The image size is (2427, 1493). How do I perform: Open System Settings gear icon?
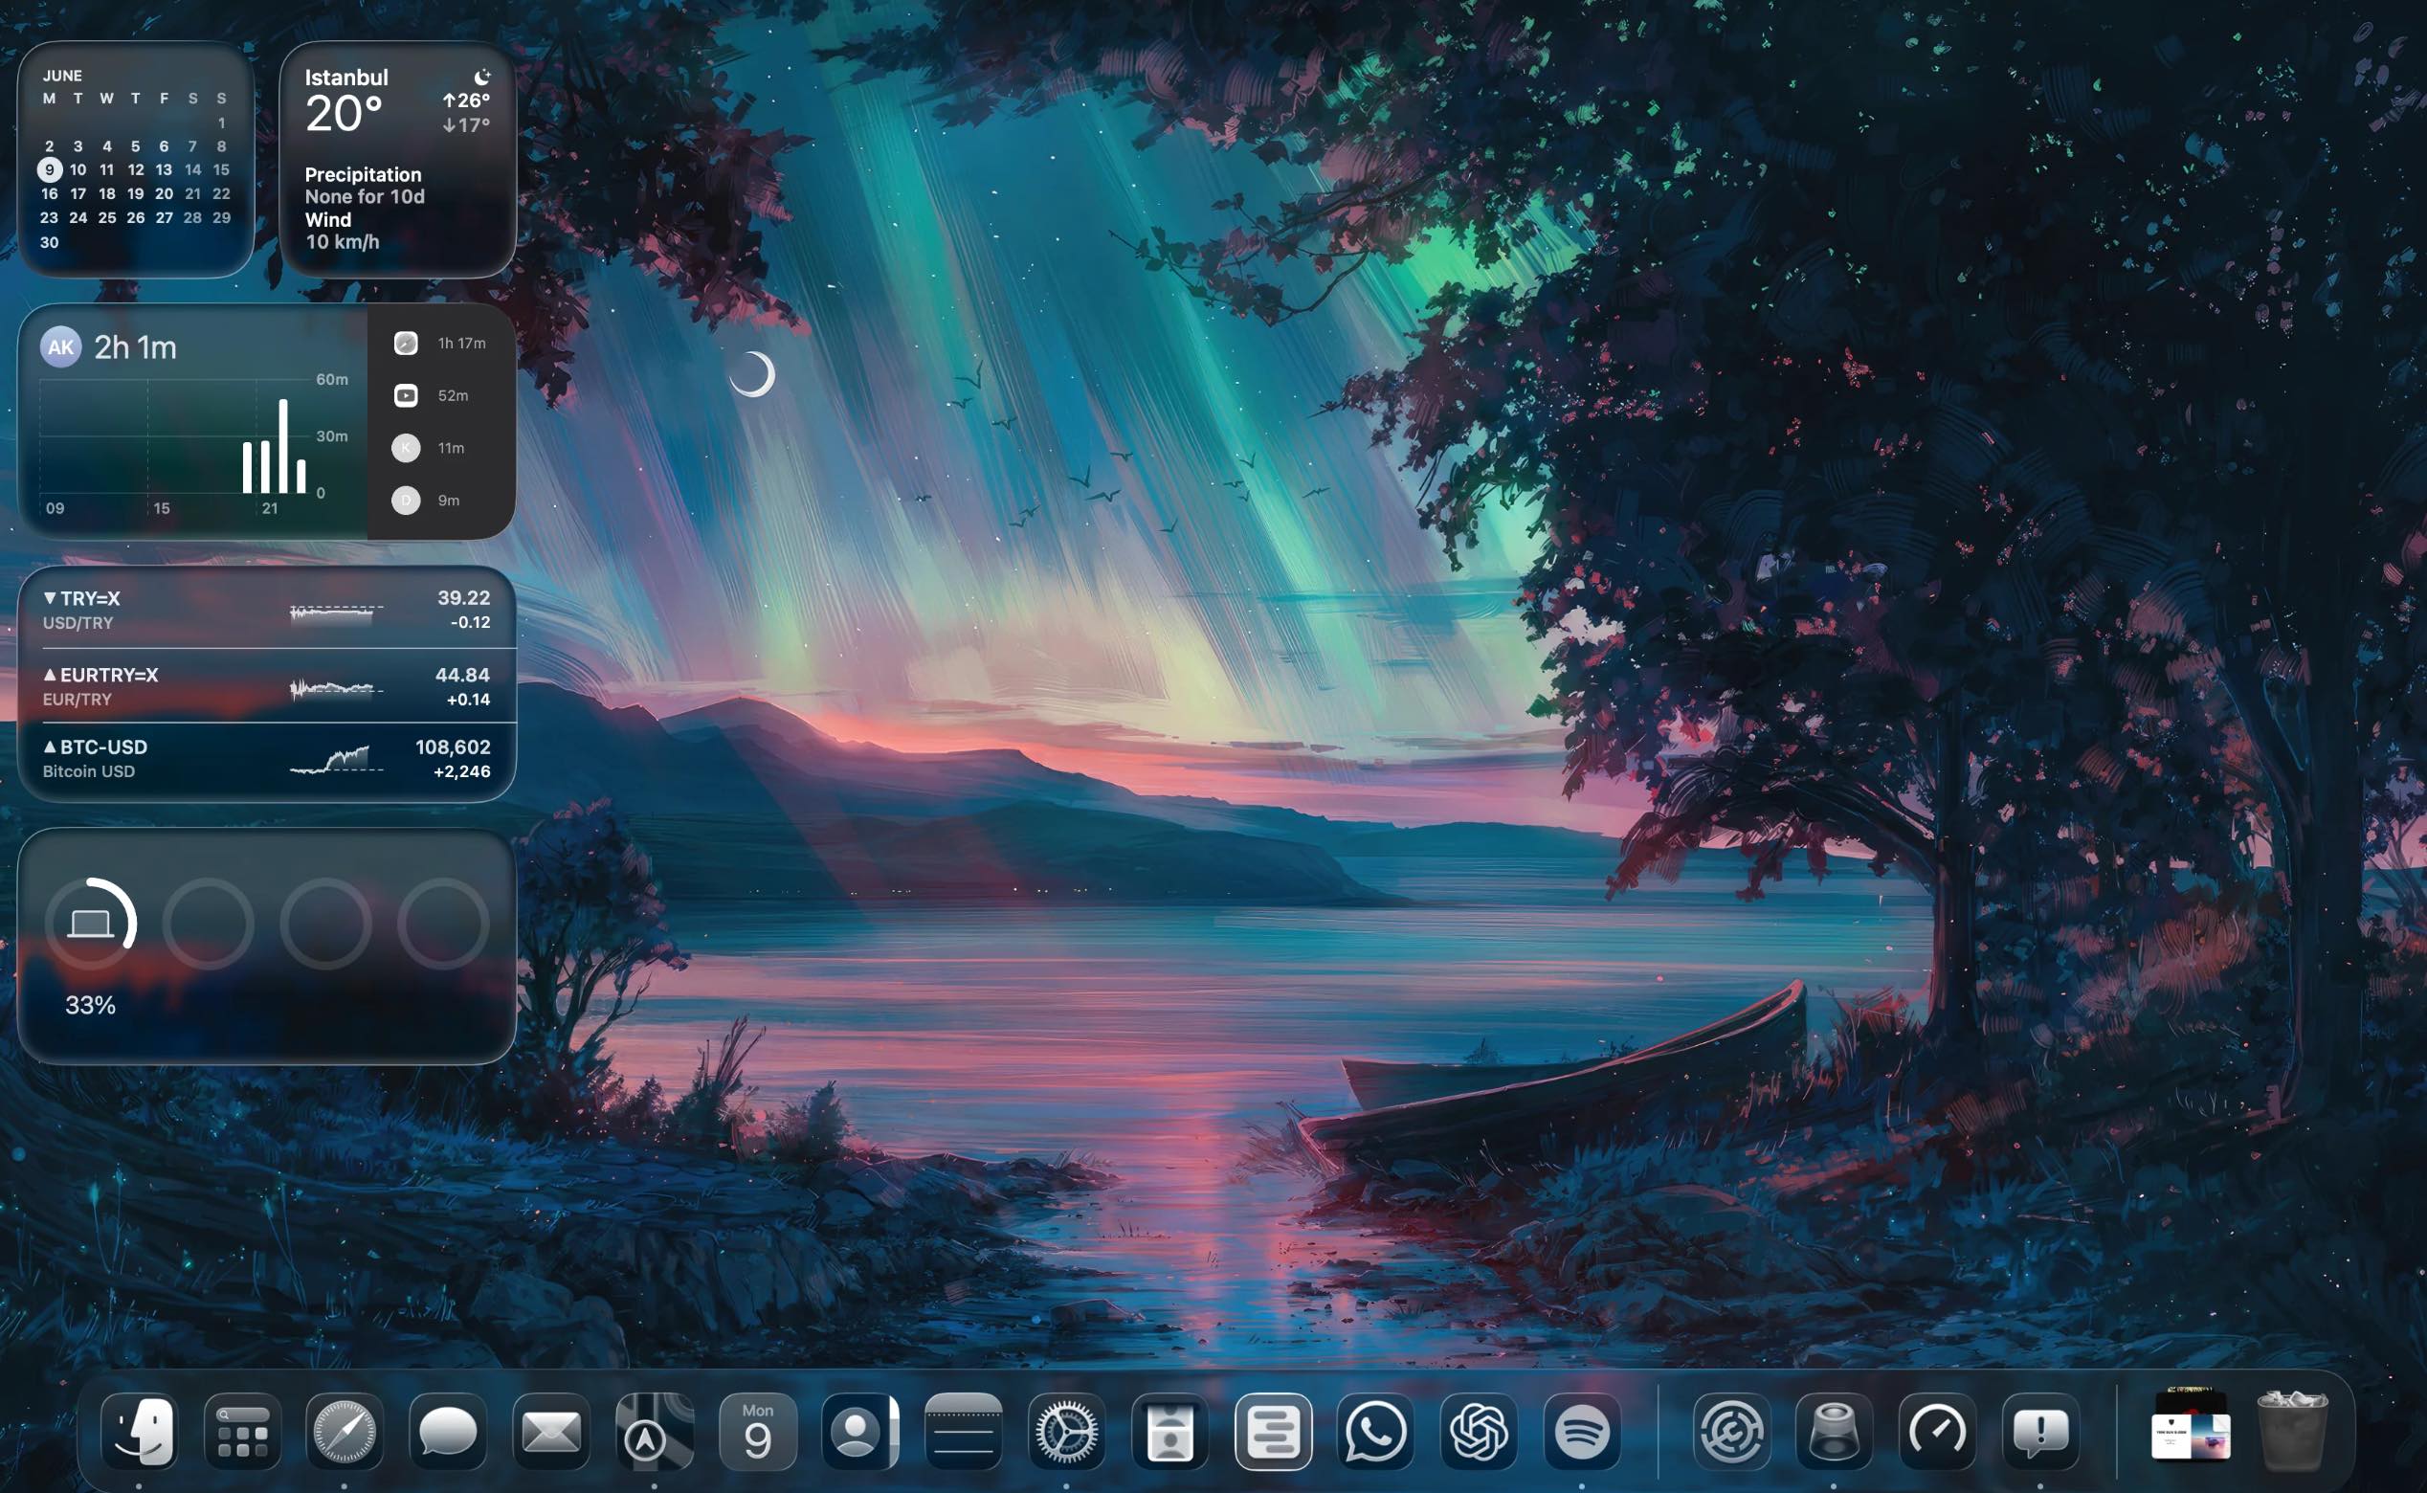pyautogui.click(x=1066, y=1431)
